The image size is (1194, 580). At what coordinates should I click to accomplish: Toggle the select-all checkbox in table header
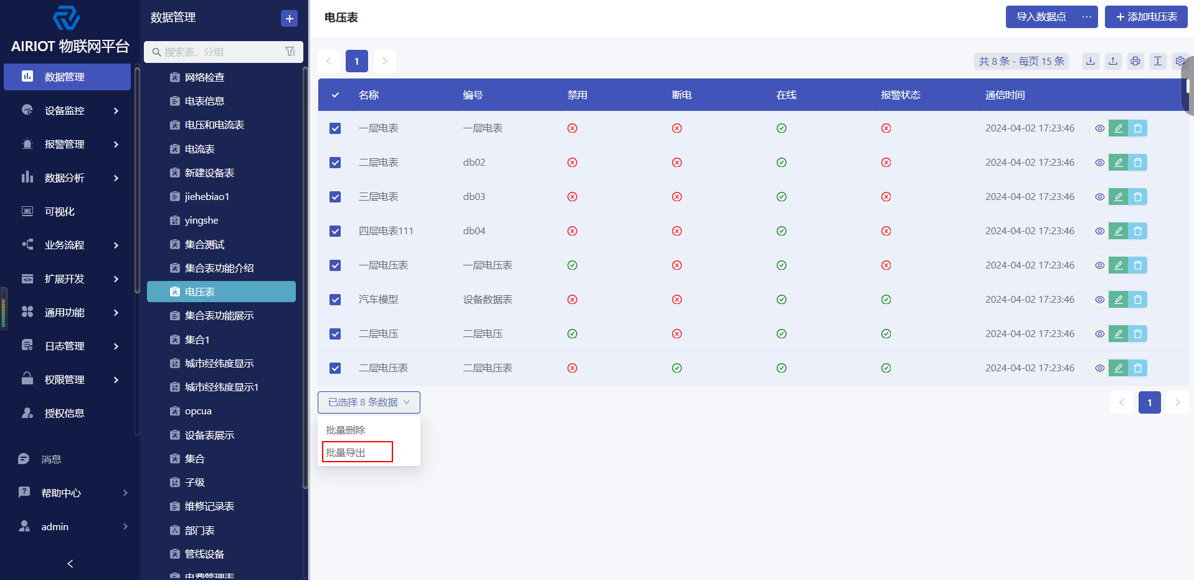[x=335, y=95]
